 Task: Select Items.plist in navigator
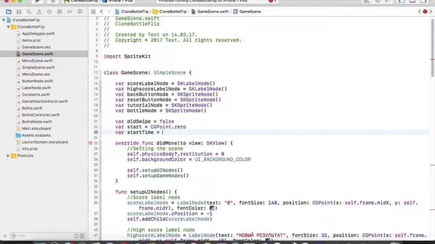(x=31, y=41)
